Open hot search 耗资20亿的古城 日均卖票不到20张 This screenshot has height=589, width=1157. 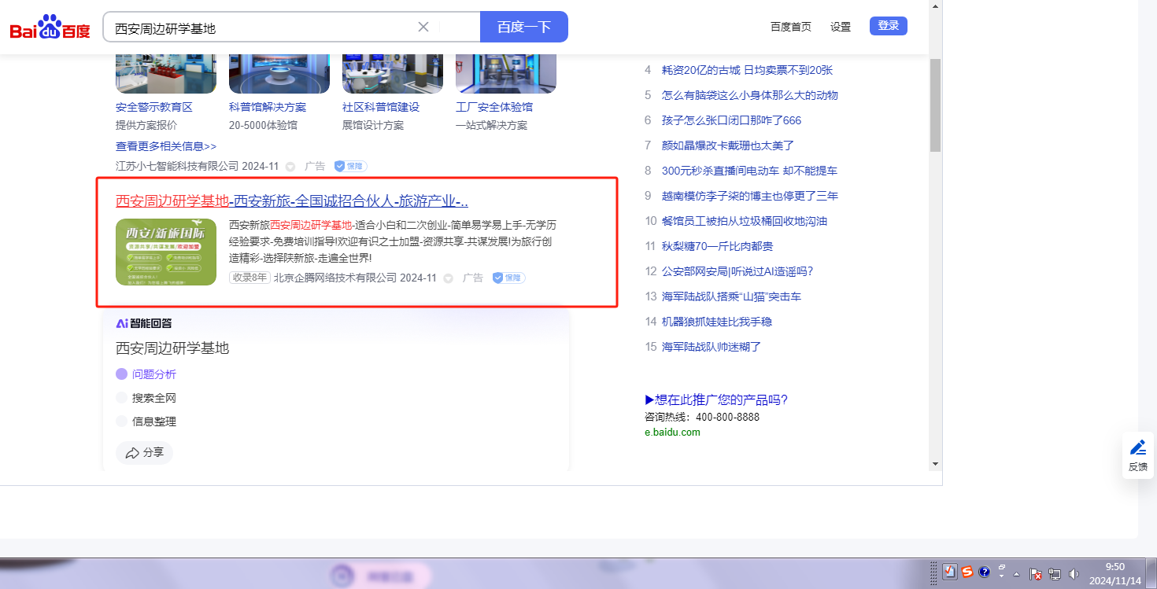tap(747, 70)
